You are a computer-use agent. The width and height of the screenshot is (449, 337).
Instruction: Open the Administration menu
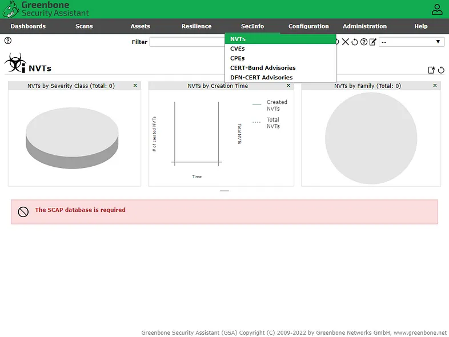365,26
